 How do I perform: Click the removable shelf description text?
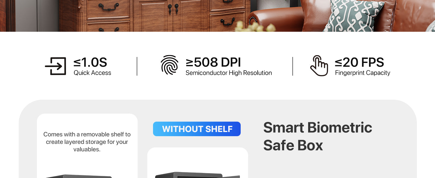point(87,142)
